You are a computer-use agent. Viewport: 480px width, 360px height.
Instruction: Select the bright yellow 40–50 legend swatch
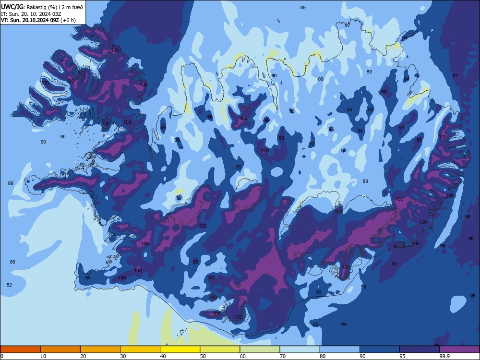[x=180, y=349]
